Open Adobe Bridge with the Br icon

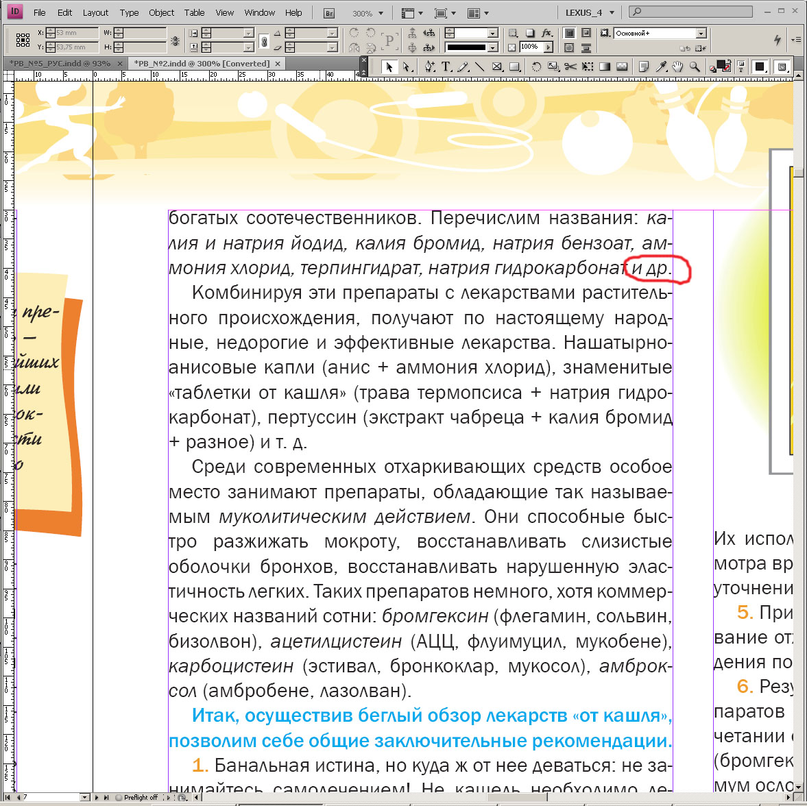pos(330,13)
